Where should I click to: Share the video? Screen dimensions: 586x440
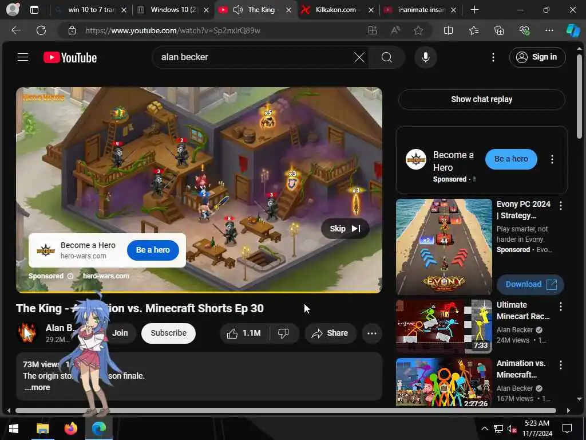click(x=330, y=333)
